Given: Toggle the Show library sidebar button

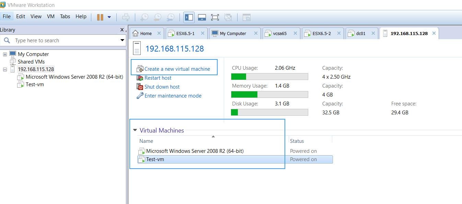Looking at the screenshot, I should tap(189, 17).
